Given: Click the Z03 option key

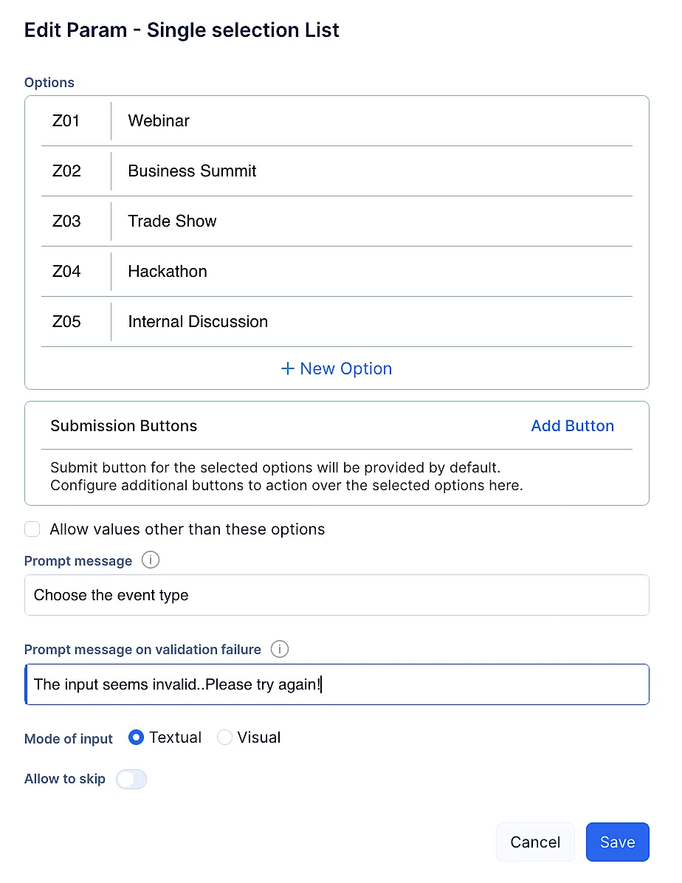Looking at the screenshot, I should coord(66,221).
